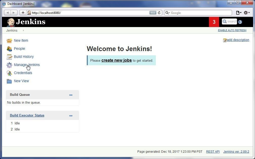Screen dimensions: 255x159
Task: Click the create new jobs link
Action: 117,60
